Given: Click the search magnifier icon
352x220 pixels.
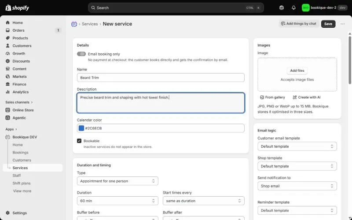Looking at the screenshot, I should [x=93, y=8].
